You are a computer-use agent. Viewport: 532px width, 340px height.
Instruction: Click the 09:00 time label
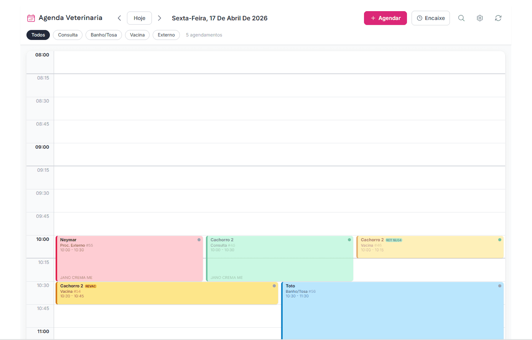click(42, 147)
